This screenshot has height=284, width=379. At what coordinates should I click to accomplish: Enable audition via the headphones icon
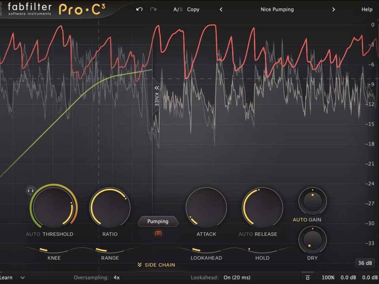point(30,191)
